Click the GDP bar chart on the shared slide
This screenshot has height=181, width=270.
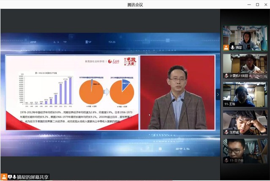pyautogui.click(x=46, y=89)
